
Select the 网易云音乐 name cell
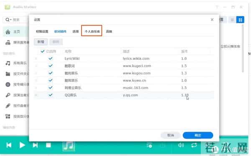pos(73,88)
